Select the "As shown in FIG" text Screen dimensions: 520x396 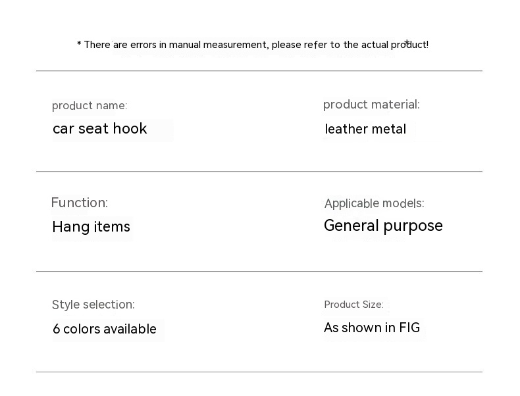click(372, 328)
